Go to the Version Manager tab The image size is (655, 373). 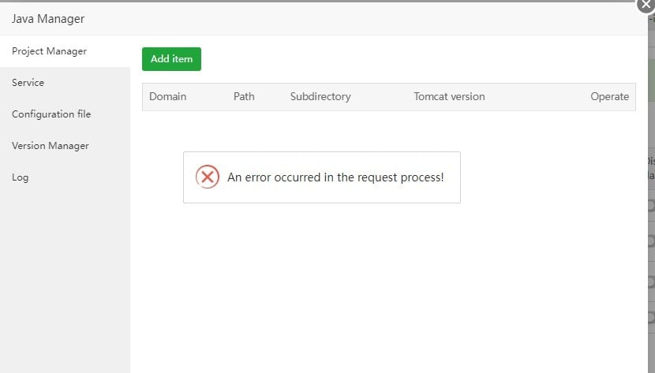[50, 146]
